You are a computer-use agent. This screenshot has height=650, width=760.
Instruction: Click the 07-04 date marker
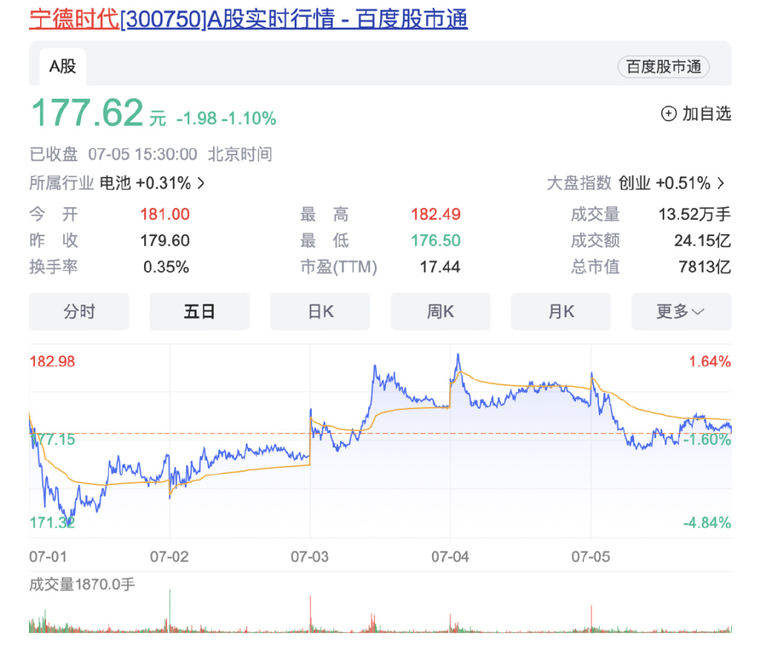(x=451, y=557)
